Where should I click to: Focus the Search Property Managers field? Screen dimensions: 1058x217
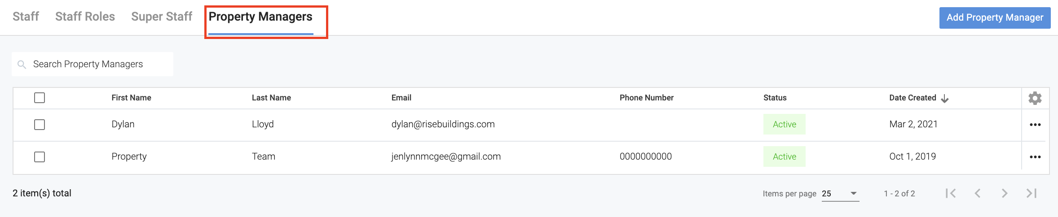click(x=99, y=64)
